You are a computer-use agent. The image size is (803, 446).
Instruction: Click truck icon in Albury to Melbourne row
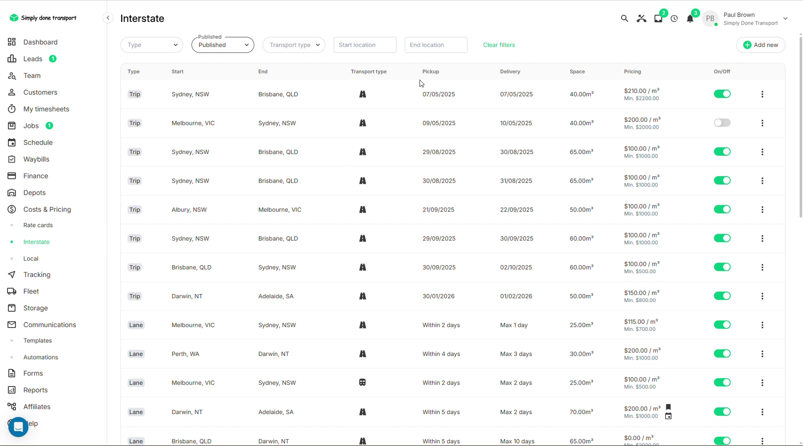[x=362, y=210]
